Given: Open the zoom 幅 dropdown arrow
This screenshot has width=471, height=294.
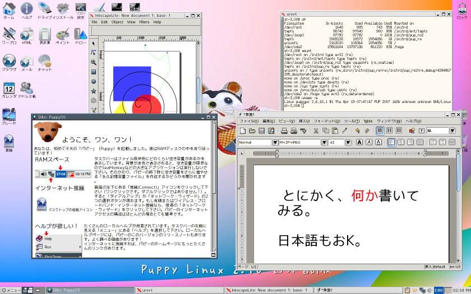Looking at the screenshot, I should (452, 130).
